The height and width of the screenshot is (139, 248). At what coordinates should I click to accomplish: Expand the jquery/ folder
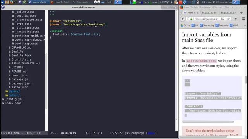click(14, 91)
